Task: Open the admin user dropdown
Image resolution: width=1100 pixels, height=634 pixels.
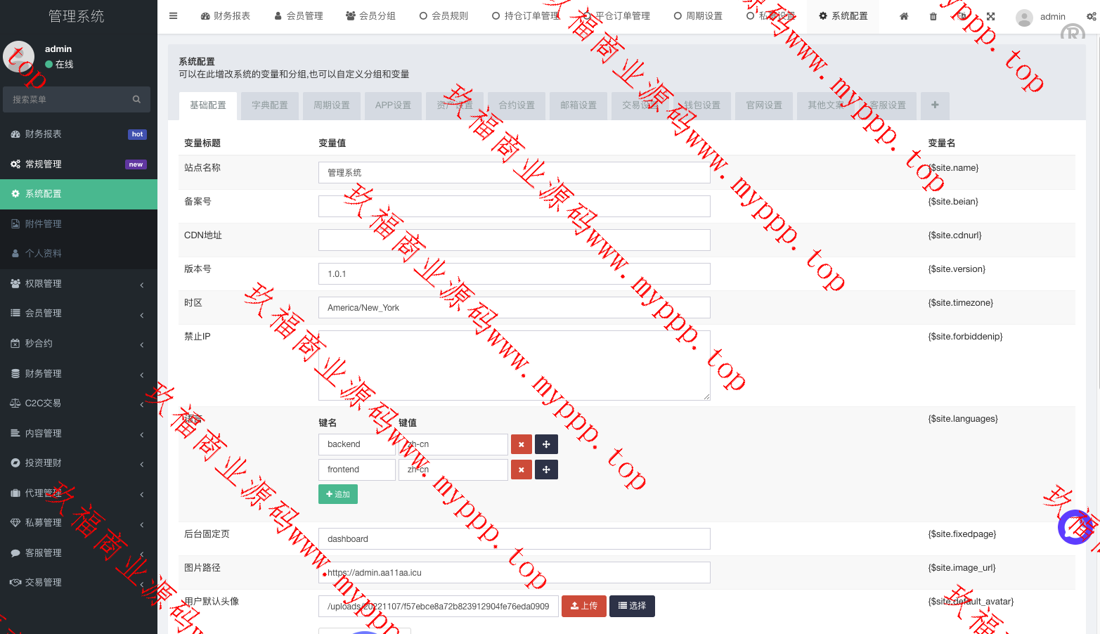Action: pos(1041,16)
